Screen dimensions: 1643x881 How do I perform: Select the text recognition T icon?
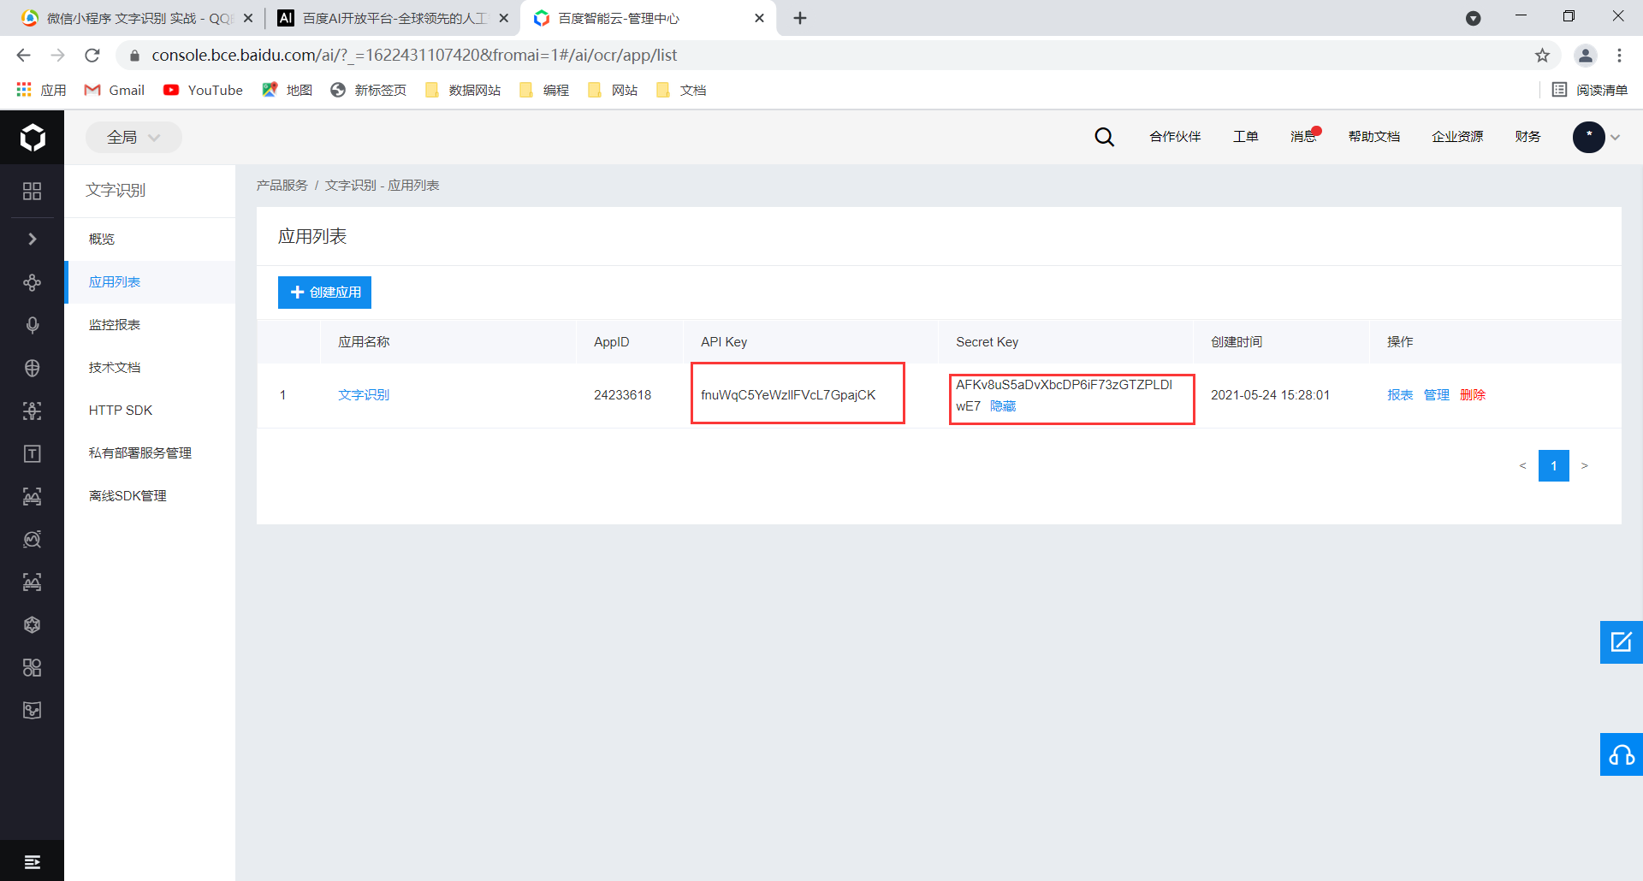(x=33, y=453)
